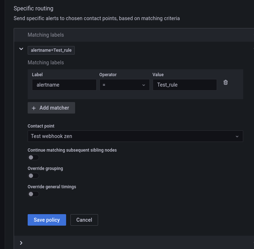Turn on Override general timings
The width and height of the screenshot is (254, 249).
(33, 194)
